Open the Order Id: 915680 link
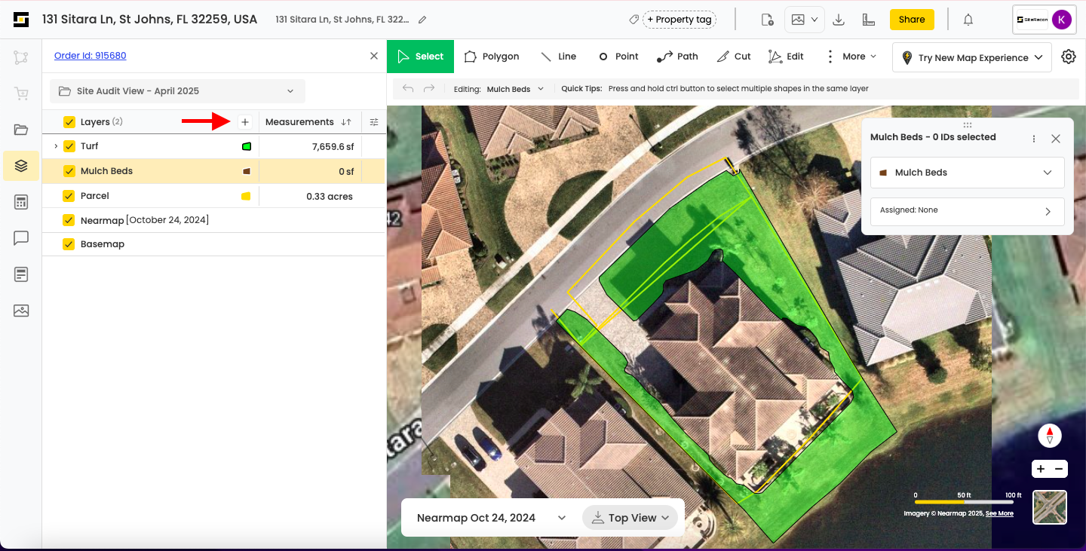The width and height of the screenshot is (1086, 551). point(90,56)
